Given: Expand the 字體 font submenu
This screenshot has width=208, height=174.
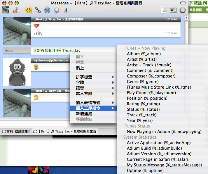Looking at the screenshot, I should (93, 82).
